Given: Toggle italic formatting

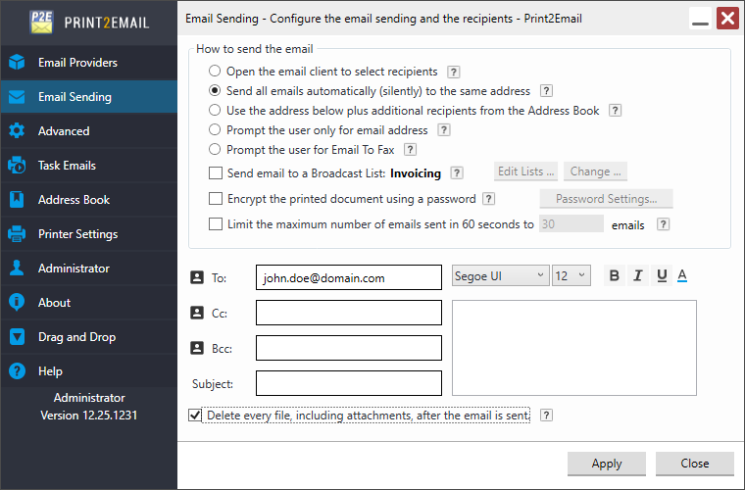Looking at the screenshot, I should tap(638, 275).
